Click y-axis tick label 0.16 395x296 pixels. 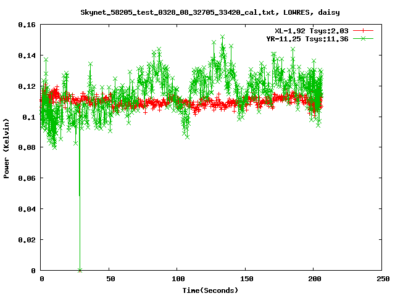pyautogui.click(x=27, y=25)
